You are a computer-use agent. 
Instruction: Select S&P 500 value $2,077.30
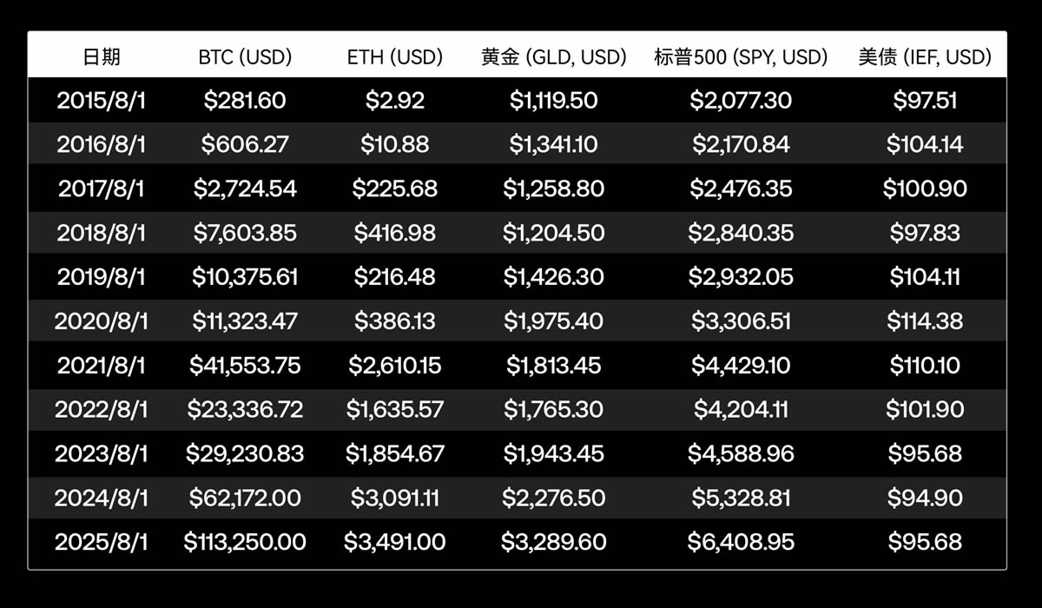click(x=741, y=101)
